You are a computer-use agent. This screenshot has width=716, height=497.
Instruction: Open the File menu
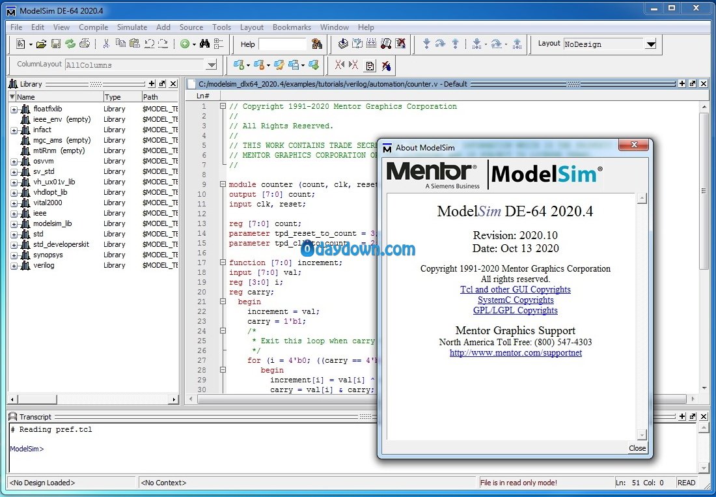[16, 27]
